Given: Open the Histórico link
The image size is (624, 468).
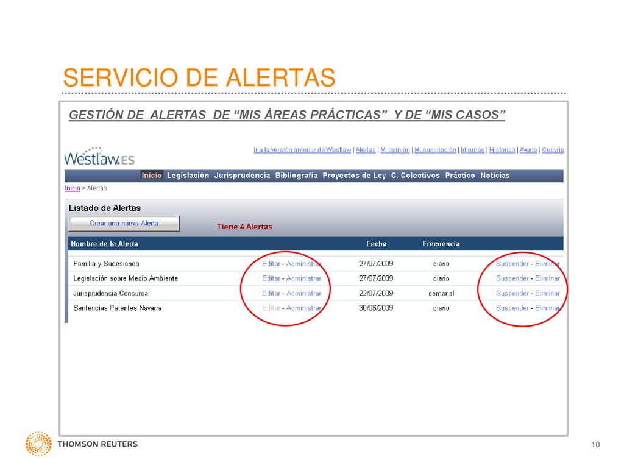Looking at the screenshot, I should tap(502, 150).
